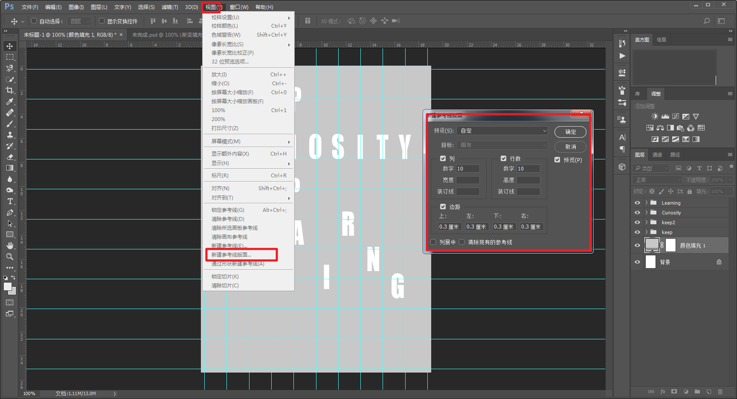The image size is (737, 399).
Task: Click 颜色填充 1 layer color thumbnail
Action: [x=652, y=245]
